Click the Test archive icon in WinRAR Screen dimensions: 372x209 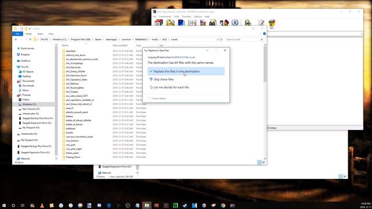181,23
